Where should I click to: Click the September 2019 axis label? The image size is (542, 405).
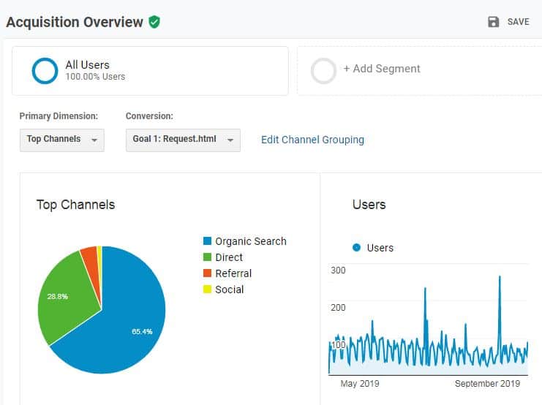(x=487, y=384)
